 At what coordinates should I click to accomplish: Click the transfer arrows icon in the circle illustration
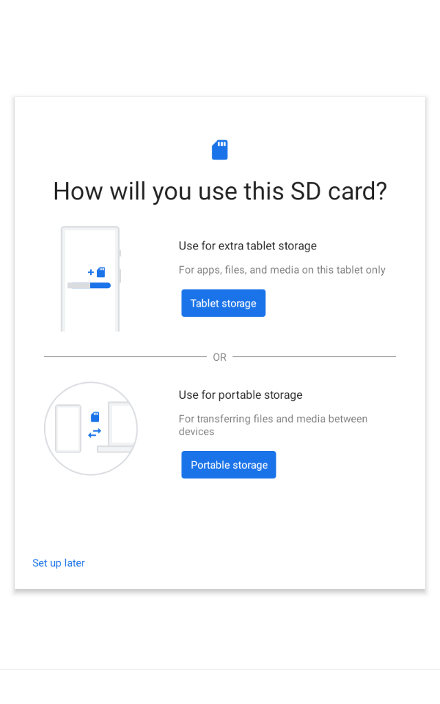[x=95, y=433]
